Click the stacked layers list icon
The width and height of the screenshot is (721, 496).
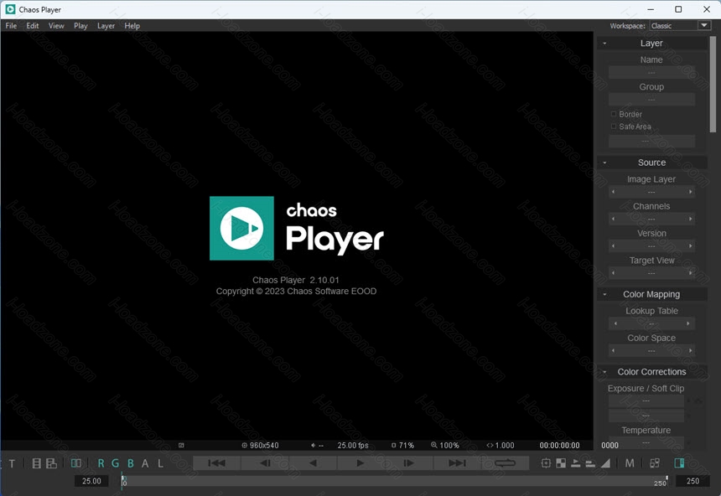pos(37,463)
